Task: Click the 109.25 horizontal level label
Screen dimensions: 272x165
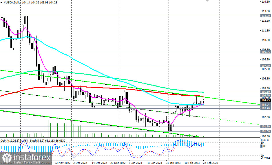Action: click(266, 52)
